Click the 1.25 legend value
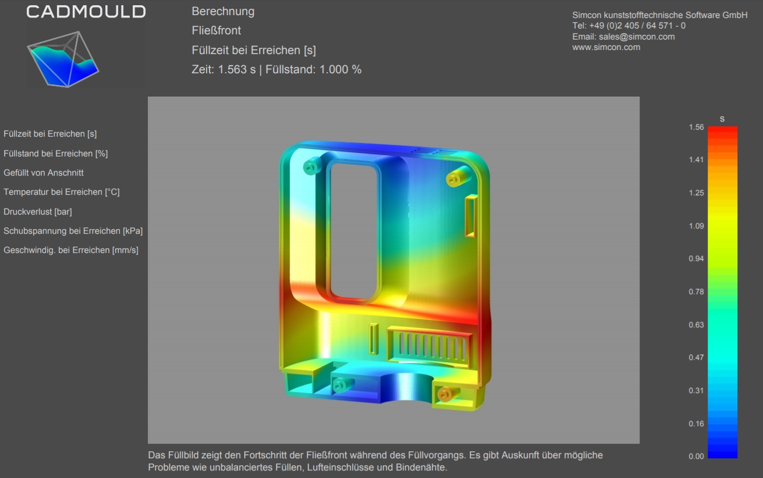The image size is (763, 478). (x=696, y=192)
